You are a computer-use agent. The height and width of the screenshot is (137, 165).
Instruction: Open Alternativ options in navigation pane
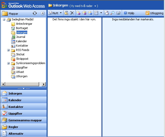pyautogui.click(x=23, y=133)
